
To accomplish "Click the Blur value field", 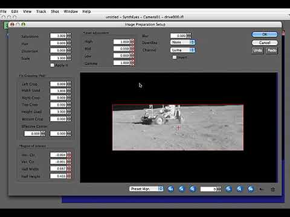I will [179, 36].
